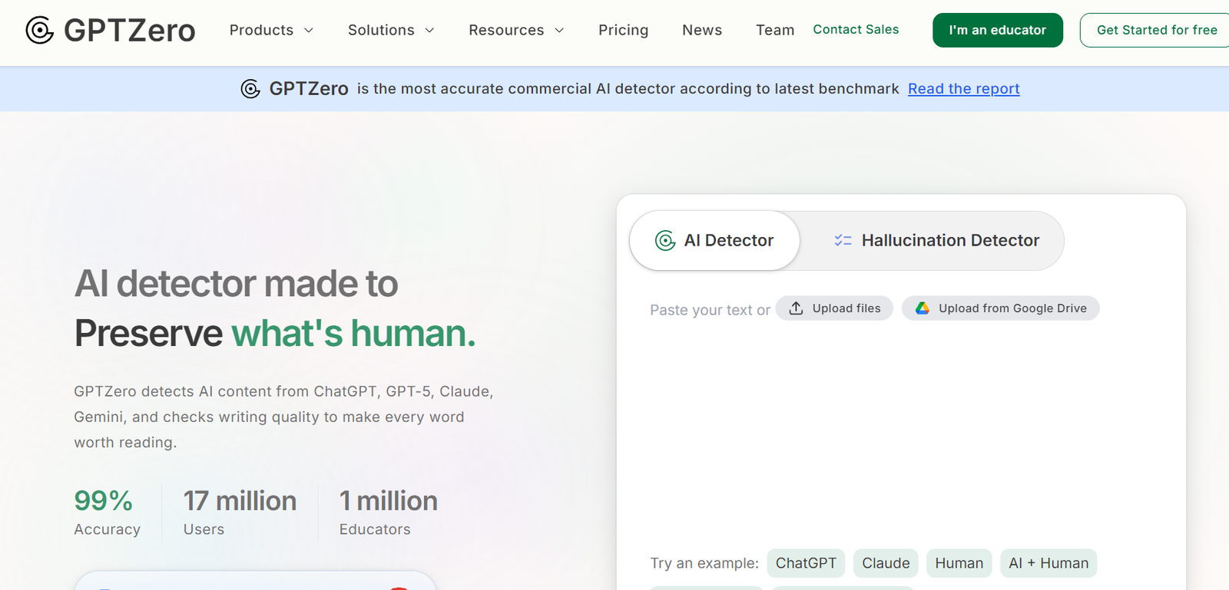Open the Read the report link
Screen dimensions: 1229x590
(x=964, y=89)
